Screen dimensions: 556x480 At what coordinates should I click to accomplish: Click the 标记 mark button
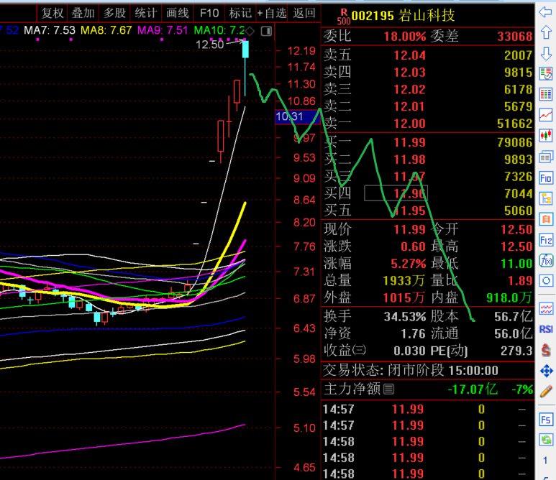tap(240, 13)
